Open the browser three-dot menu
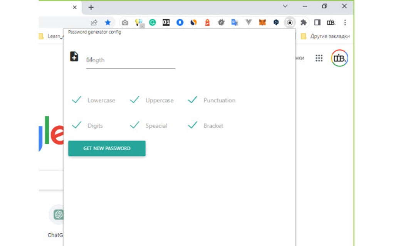 point(345,22)
